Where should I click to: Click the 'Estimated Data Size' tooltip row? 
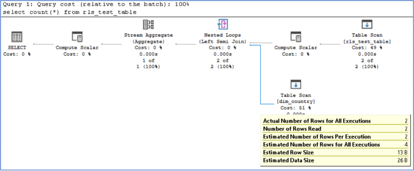pyautogui.click(x=335, y=160)
